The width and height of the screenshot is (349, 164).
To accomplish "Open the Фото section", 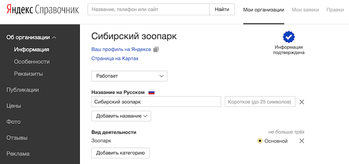I will (x=14, y=122).
